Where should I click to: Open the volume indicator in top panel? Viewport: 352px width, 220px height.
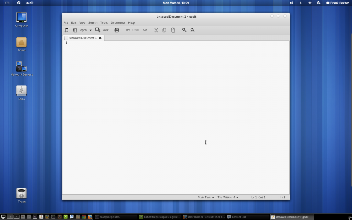[292, 3]
